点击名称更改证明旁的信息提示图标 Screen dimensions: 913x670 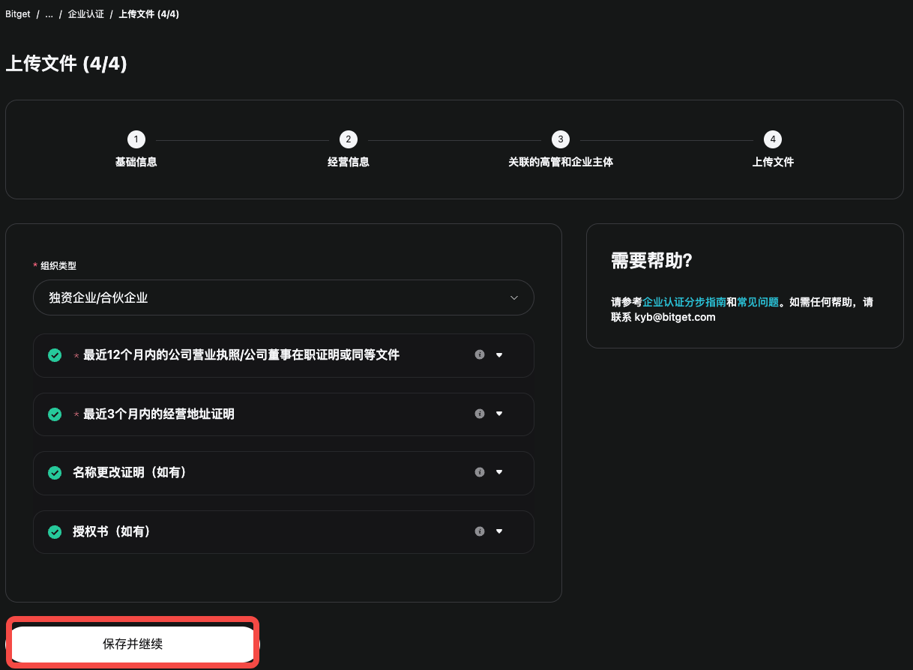[480, 472]
